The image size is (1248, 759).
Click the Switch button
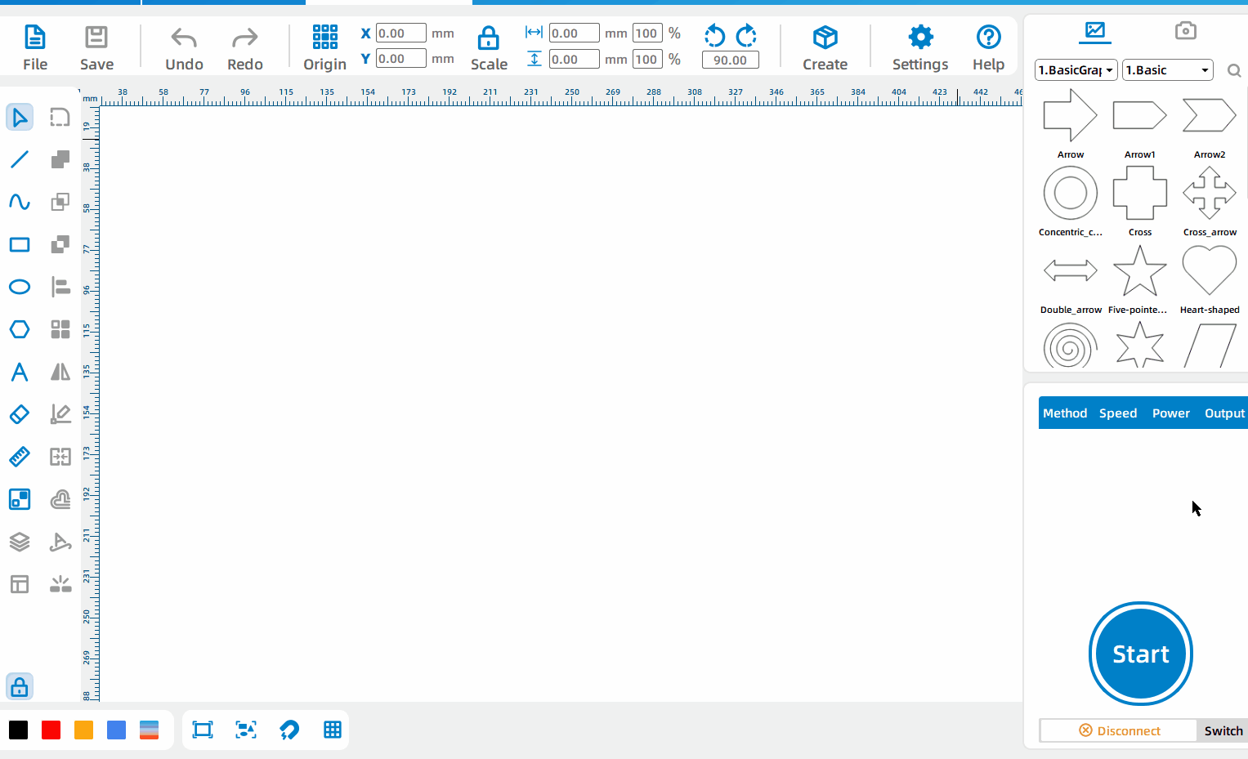click(x=1223, y=730)
